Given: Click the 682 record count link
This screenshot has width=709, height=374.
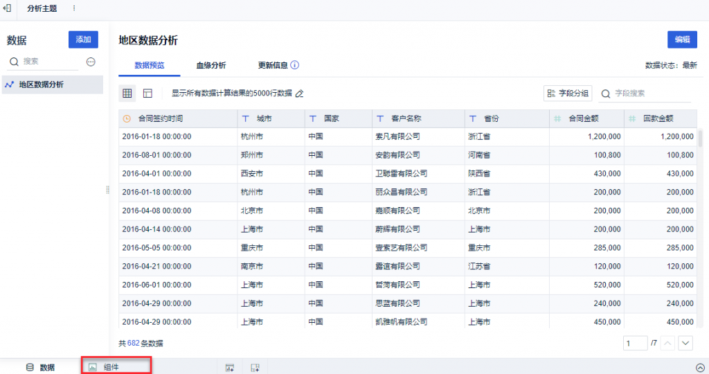Looking at the screenshot, I should tap(134, 344).
